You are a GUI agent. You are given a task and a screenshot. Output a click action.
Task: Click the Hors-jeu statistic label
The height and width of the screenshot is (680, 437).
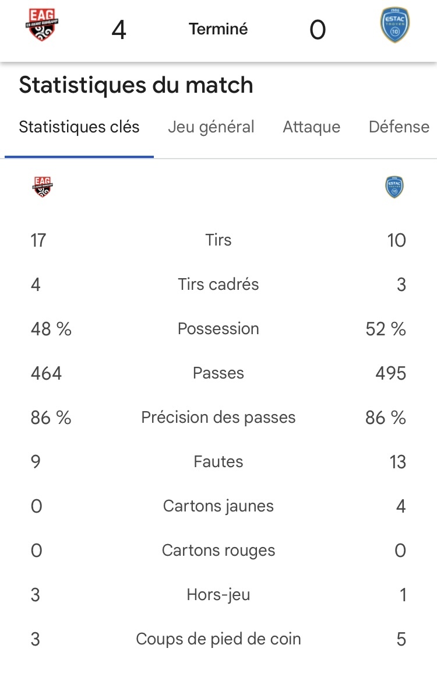(218, 594)
